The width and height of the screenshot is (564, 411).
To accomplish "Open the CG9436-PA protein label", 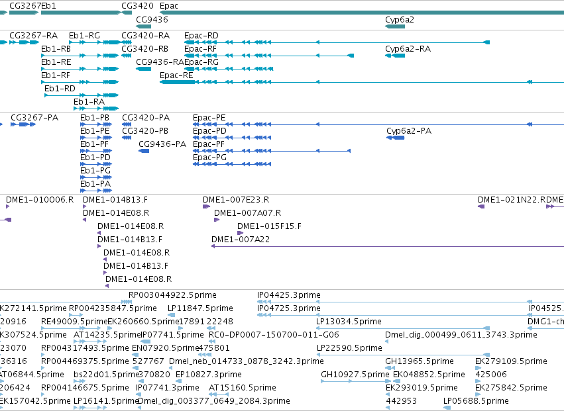I will coord(162,144).
